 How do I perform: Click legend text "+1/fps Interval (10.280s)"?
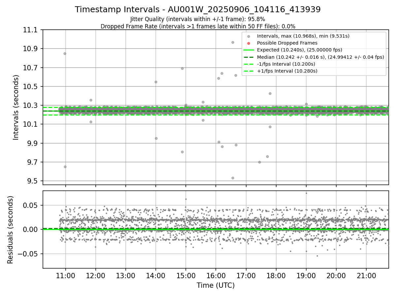[x=287, y=71]
